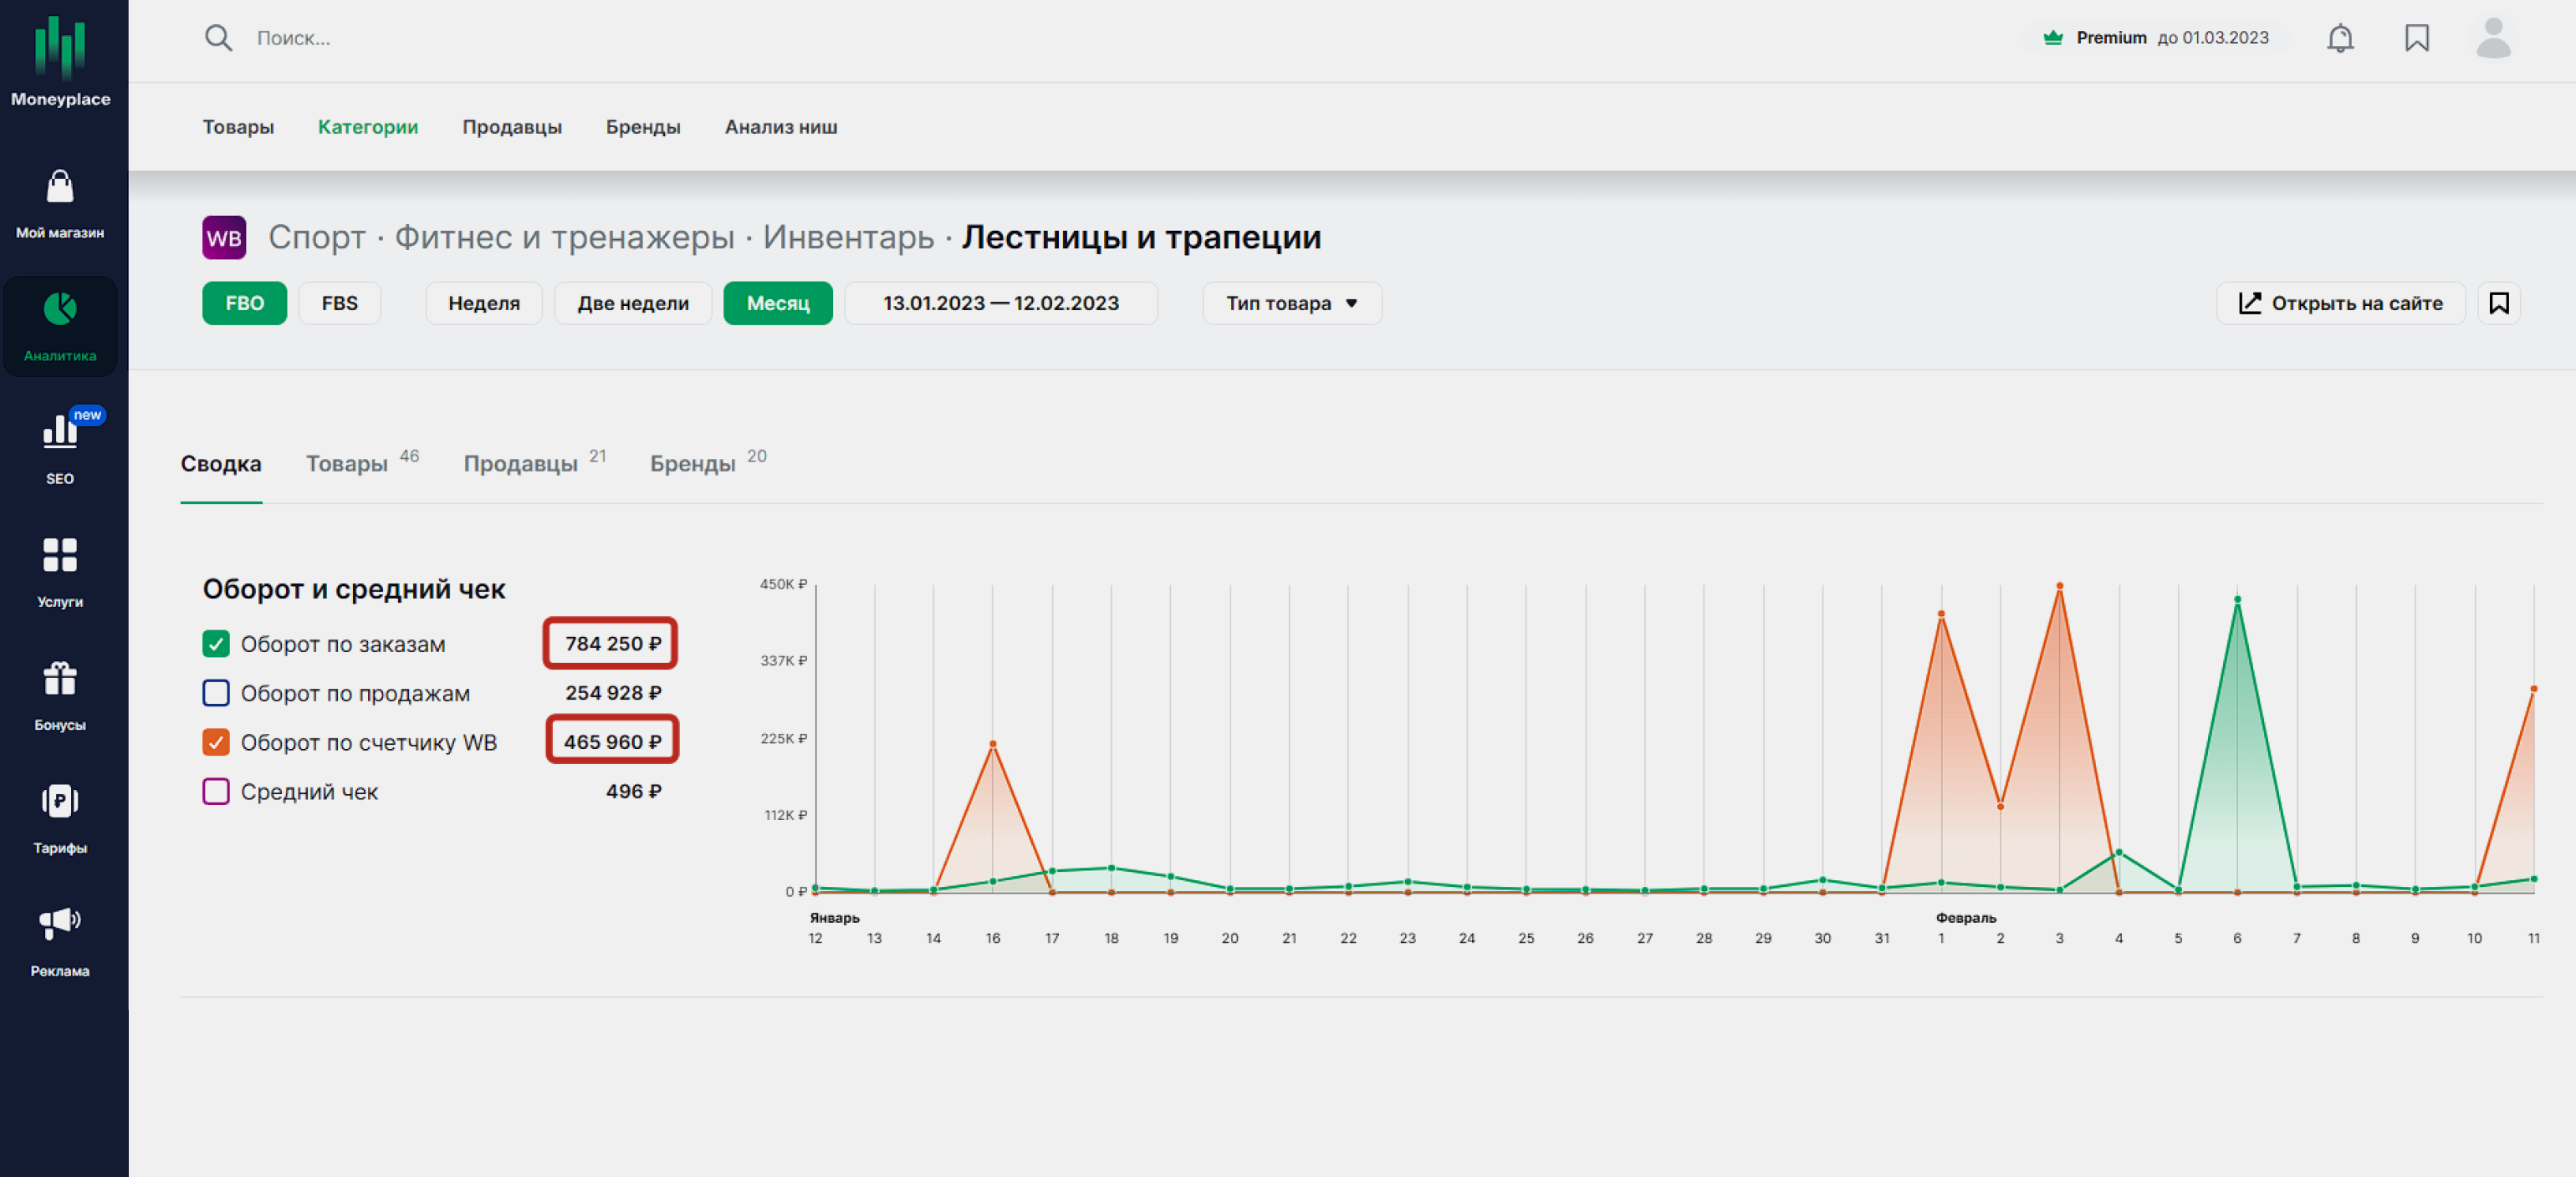Image resolution: width=2576 pixels, height=1177 pixels.
Task: Go to Фитнес и тренажеры breadcrumb
Action: (x=564, y=237)
